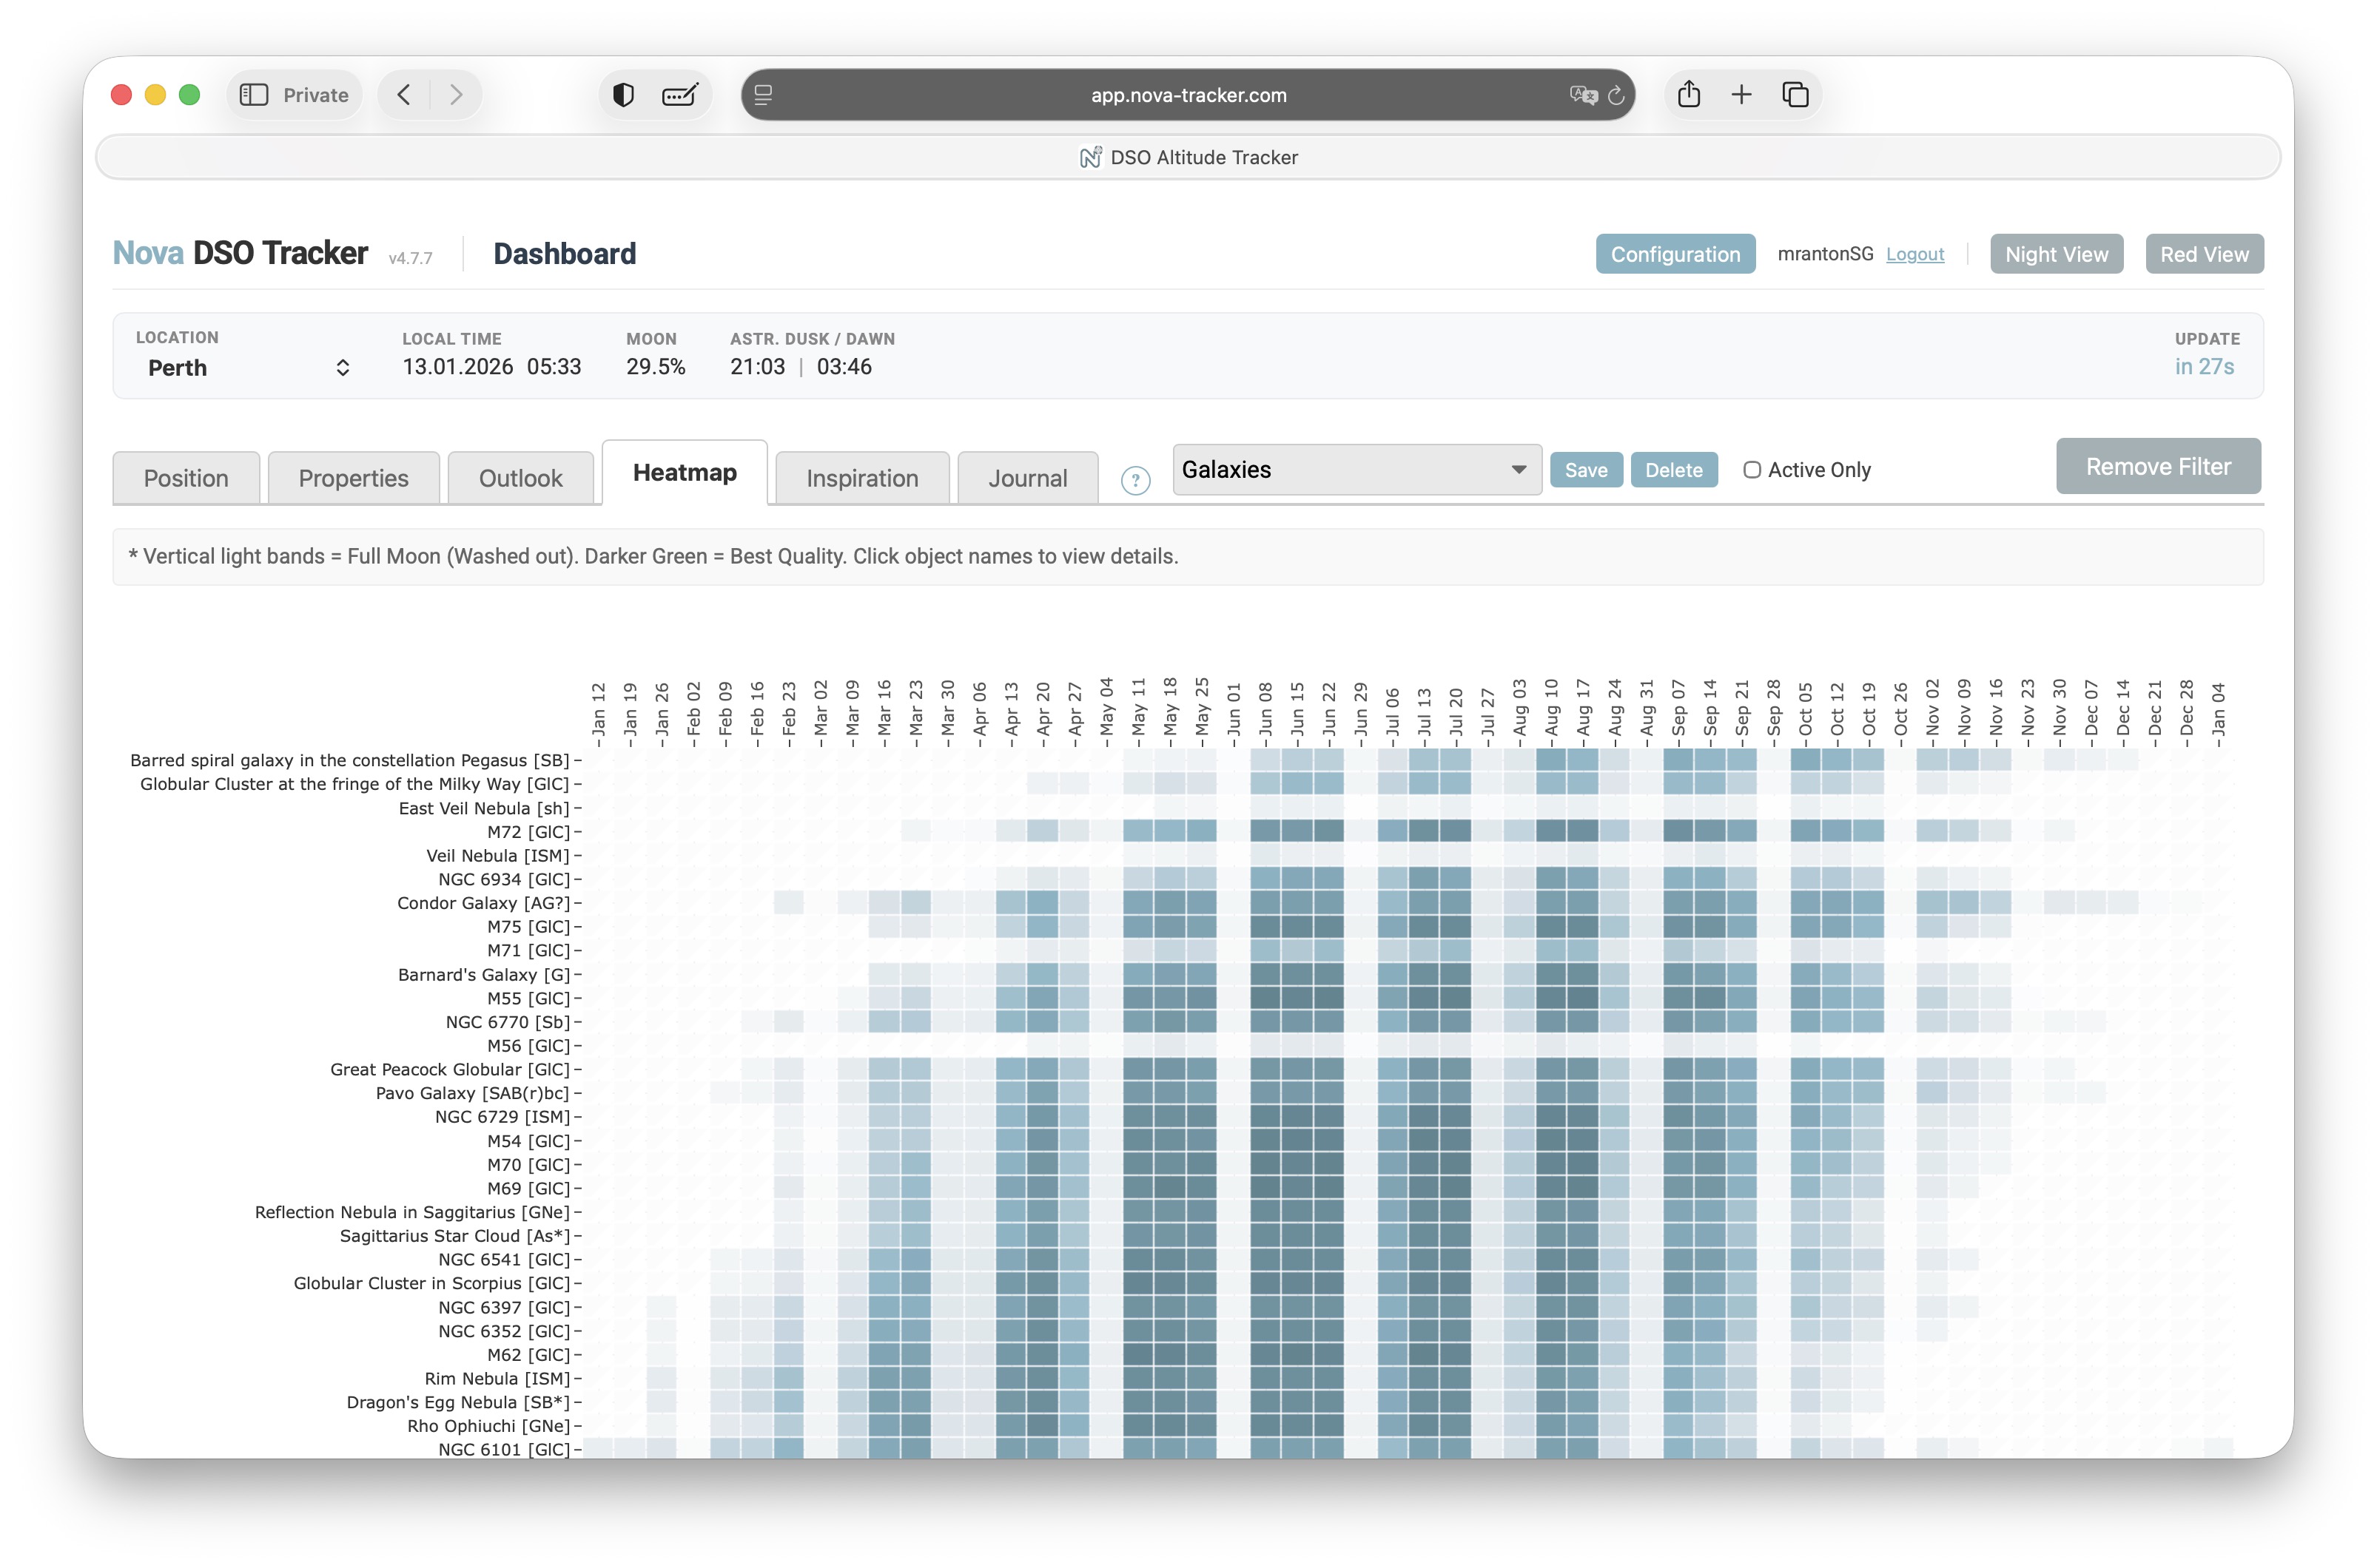Click the privacy shield icon
The height and width of the screenshot is (1568, 2377).
point(623,95)
